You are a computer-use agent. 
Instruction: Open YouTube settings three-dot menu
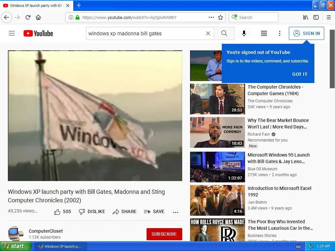[x=279, y=33]
